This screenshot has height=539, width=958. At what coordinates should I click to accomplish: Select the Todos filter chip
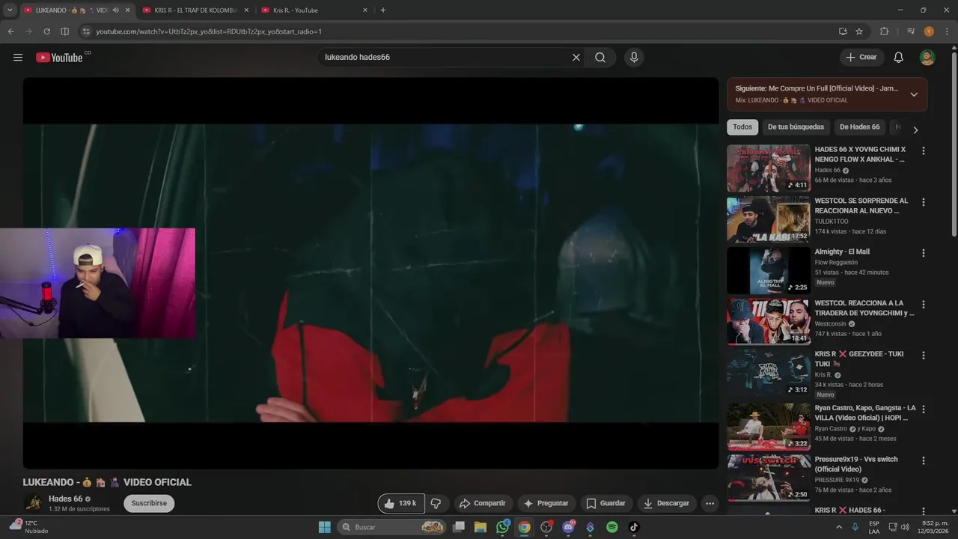tap(742, 127)
